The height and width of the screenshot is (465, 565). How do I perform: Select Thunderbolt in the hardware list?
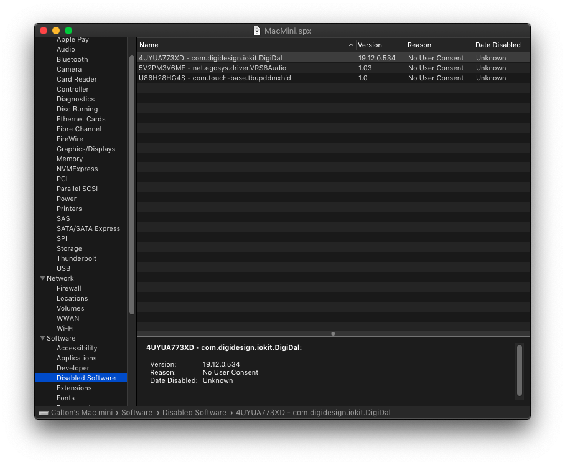coord(77,258)
